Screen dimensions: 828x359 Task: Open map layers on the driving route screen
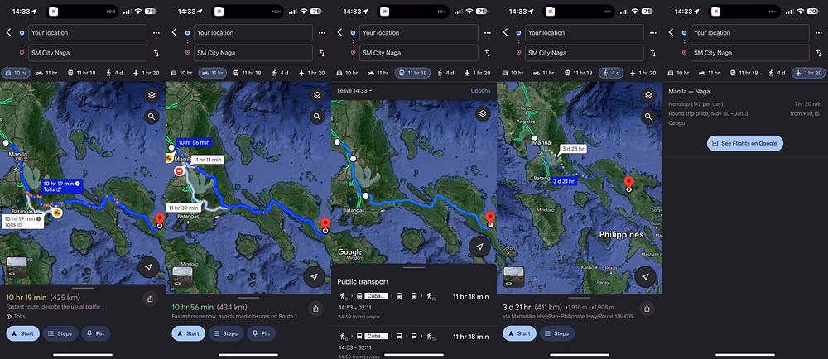tap(152, 95)
